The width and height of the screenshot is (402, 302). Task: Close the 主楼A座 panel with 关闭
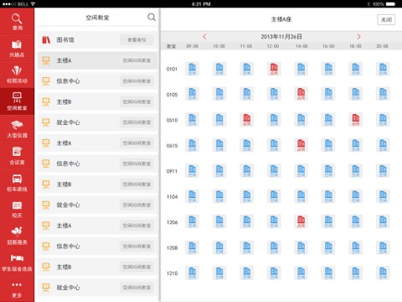tap(386, 19)
